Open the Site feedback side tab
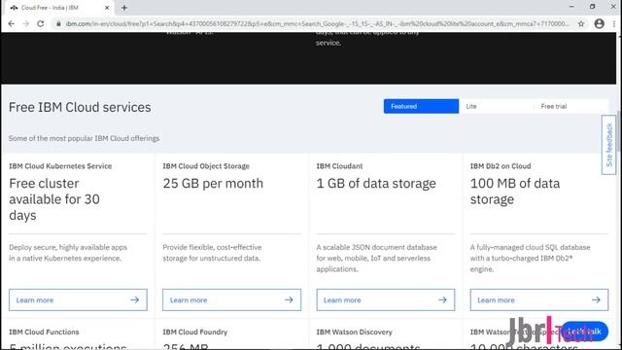Screen dimensions: 622x350 pyautogui.click(x=609, y=145)
